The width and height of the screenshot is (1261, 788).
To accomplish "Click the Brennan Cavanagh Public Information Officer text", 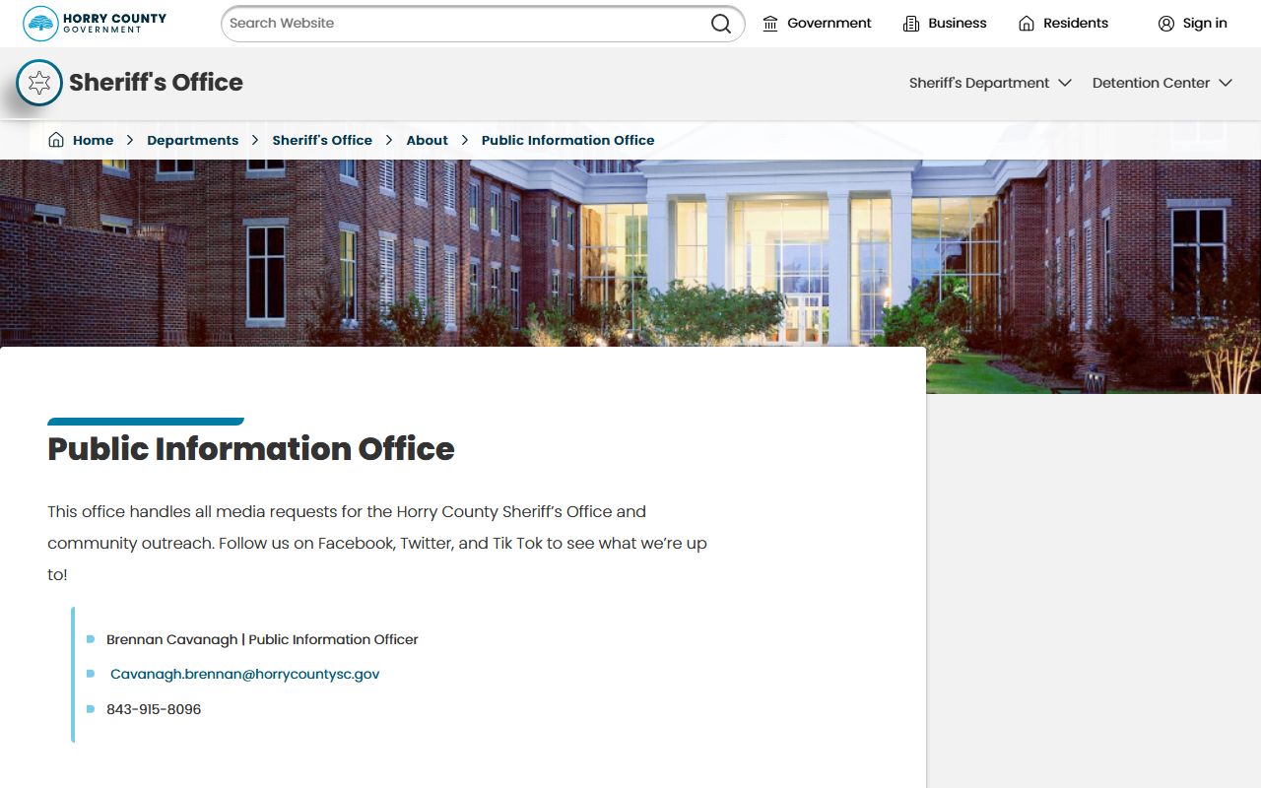I will click(x=262, y=639).
